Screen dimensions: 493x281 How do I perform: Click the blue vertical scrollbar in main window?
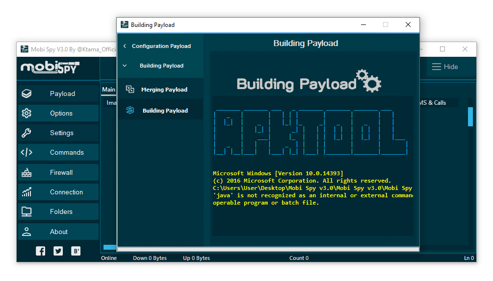(470, 117)
